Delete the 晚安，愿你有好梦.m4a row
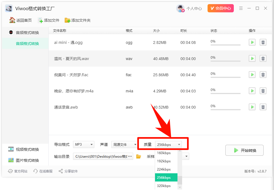Image resolution: width=274 pixels, height=190 pixels. 263,91
